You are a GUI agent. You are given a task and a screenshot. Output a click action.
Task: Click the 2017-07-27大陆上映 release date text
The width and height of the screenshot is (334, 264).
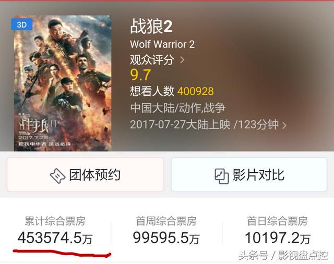click(x=180, y=124)
